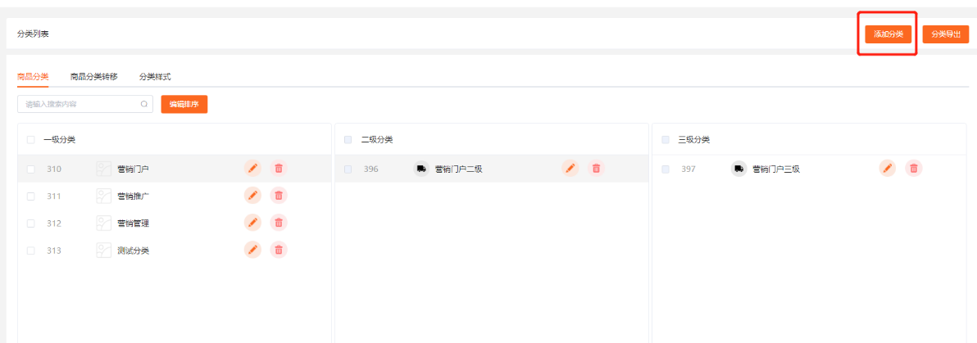Focus the 请输入搜索内容 search field

tap(80, 104)
